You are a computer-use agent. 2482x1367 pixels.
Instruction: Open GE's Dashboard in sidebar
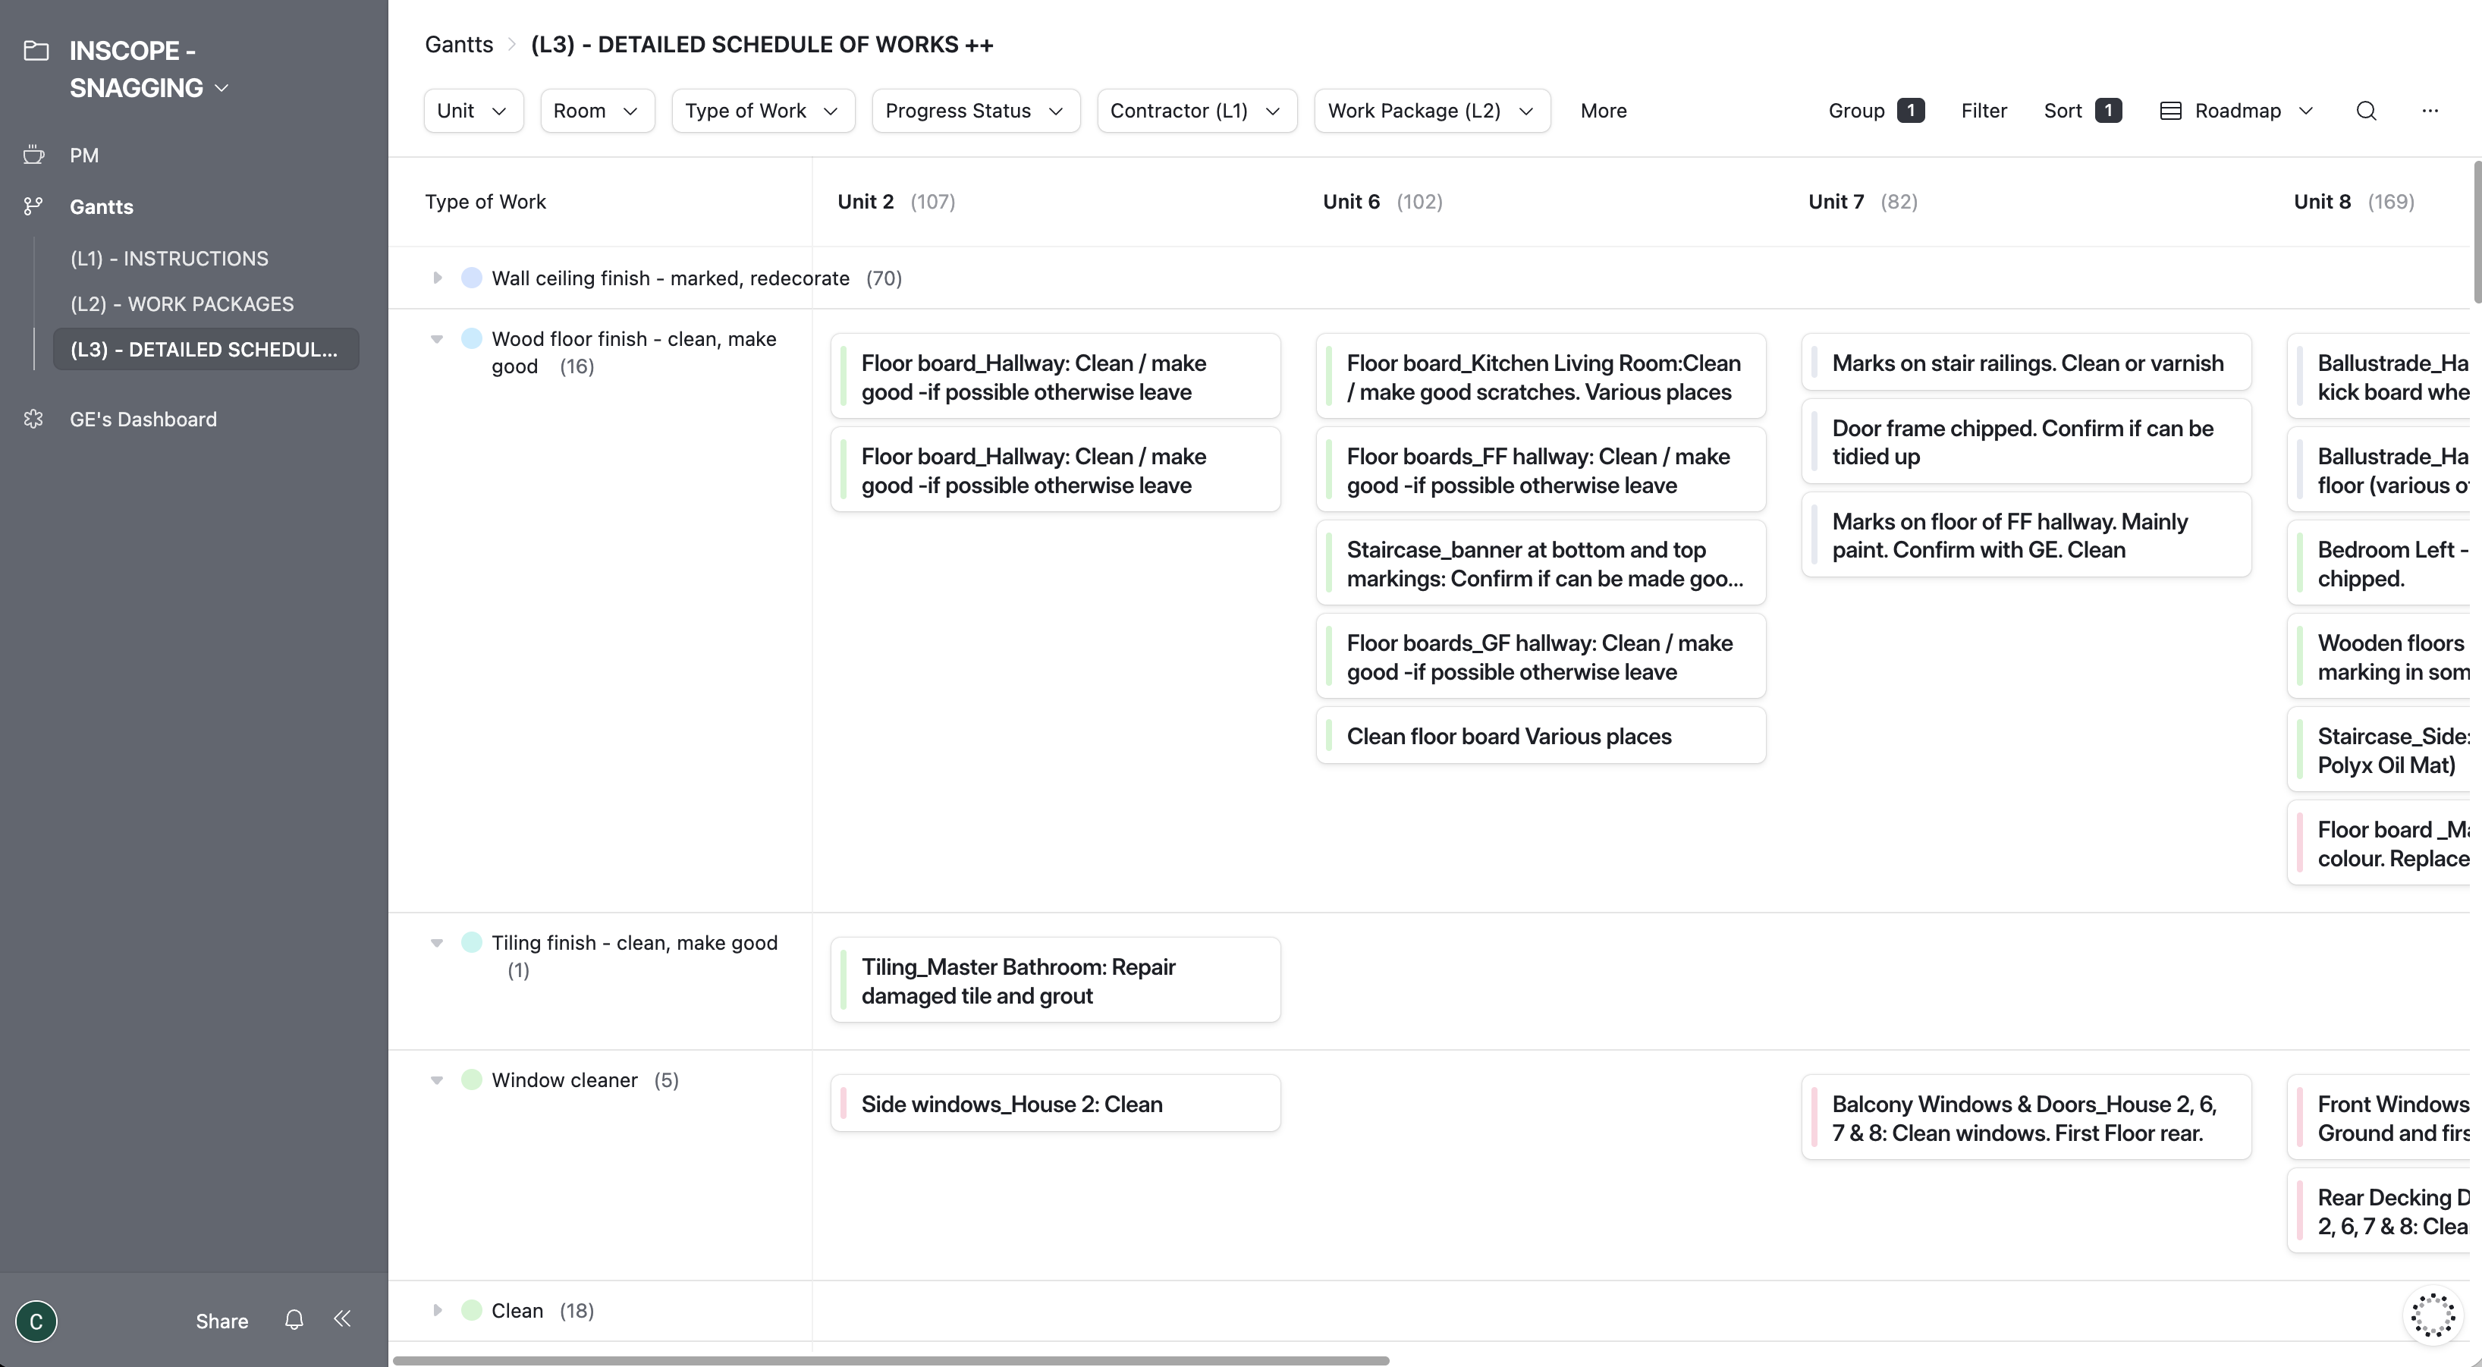coord(143,419)
